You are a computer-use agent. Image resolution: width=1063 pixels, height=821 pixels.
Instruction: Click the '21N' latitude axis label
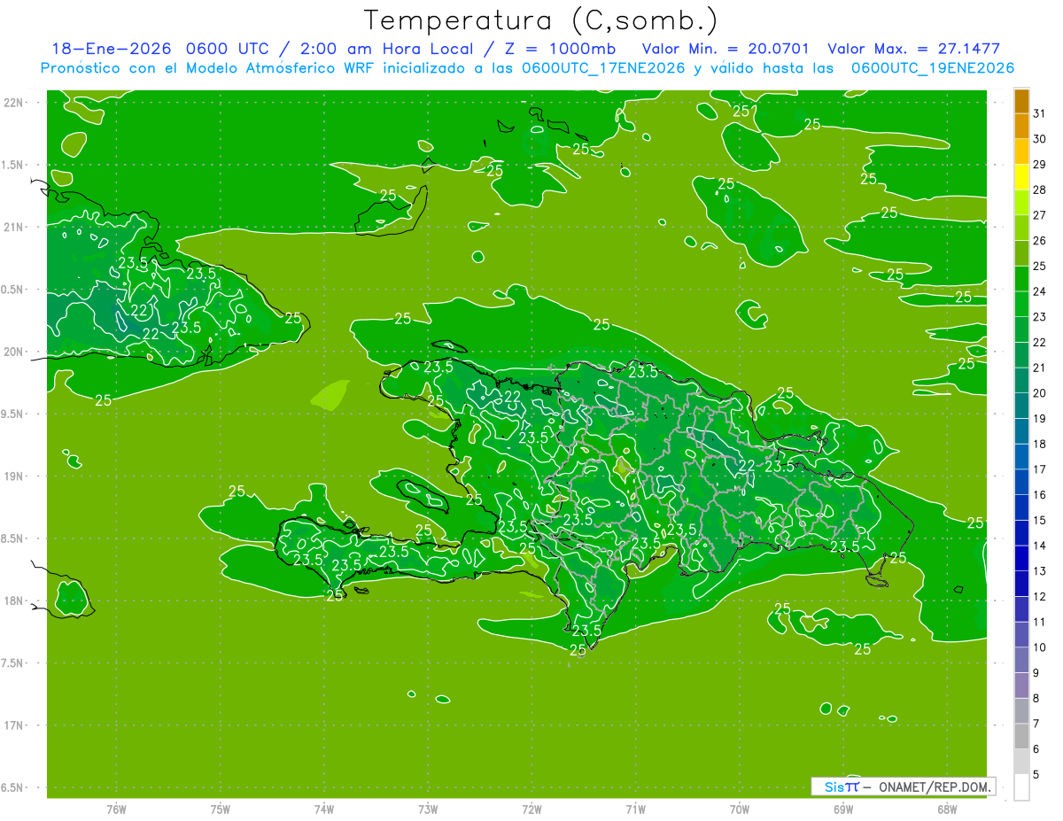tap(12, 227)
